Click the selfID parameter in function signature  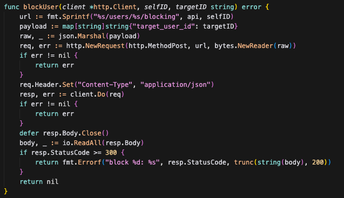(156, 7)
